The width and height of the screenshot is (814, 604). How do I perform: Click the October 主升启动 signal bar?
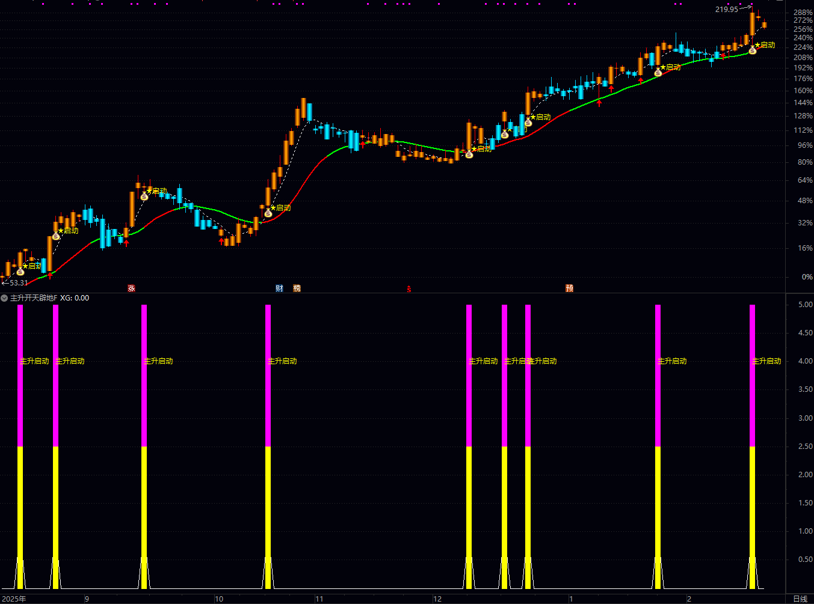tap(268, 447)
